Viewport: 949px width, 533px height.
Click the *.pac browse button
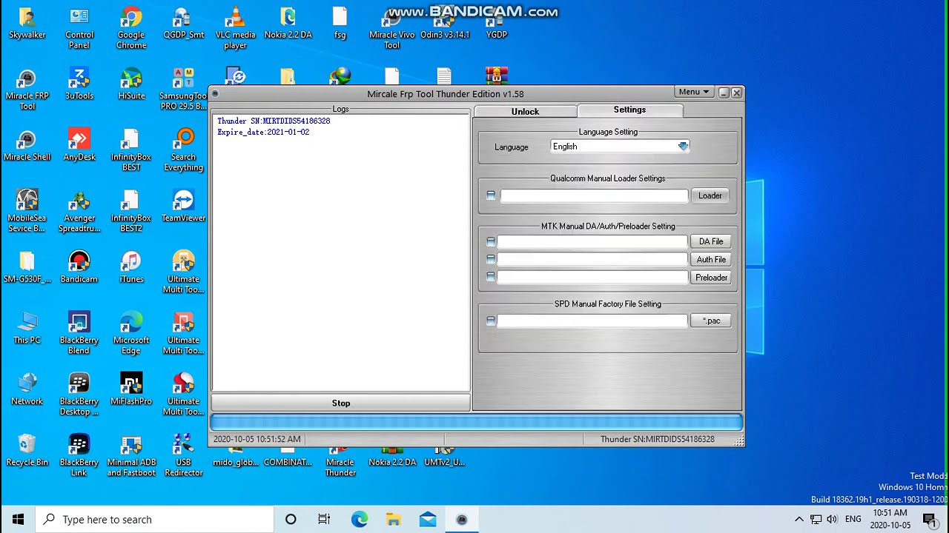pos(711,321)
